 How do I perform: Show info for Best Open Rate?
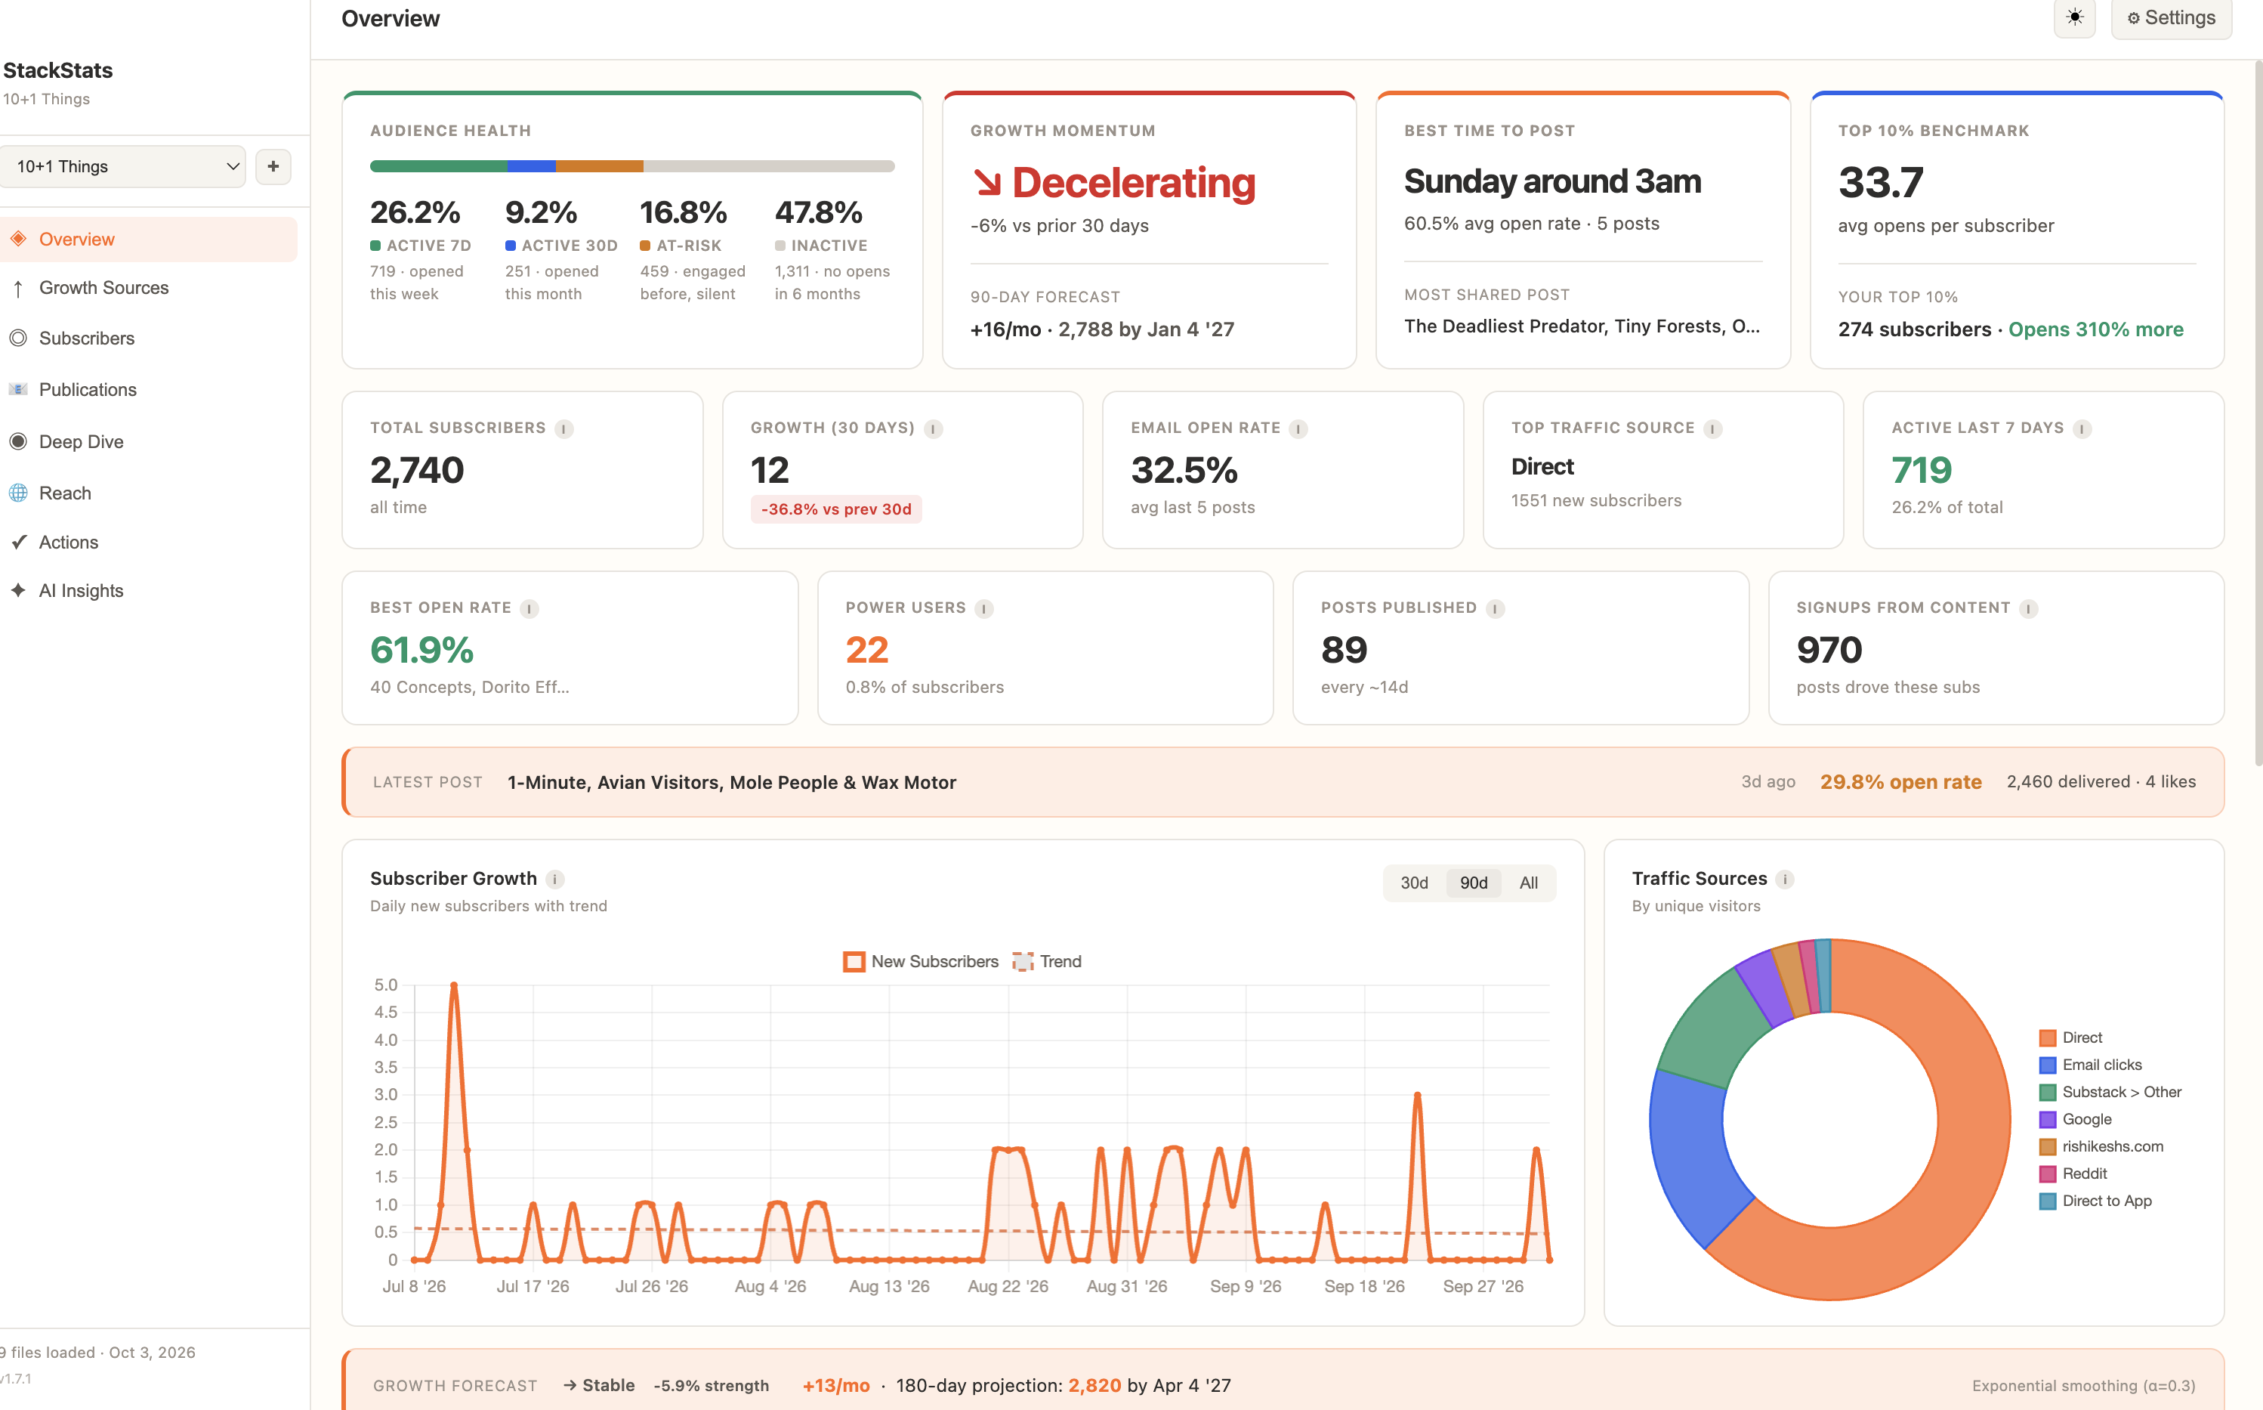[x=529, y=609]
